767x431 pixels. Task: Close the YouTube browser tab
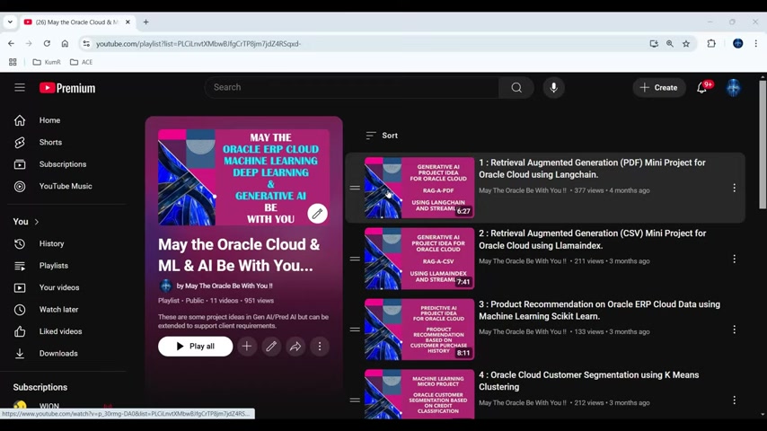[128, 22]
